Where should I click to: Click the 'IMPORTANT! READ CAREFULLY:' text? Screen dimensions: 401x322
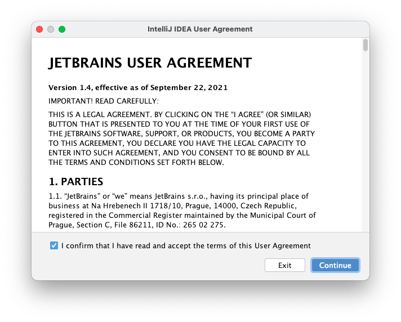[104, 101]
